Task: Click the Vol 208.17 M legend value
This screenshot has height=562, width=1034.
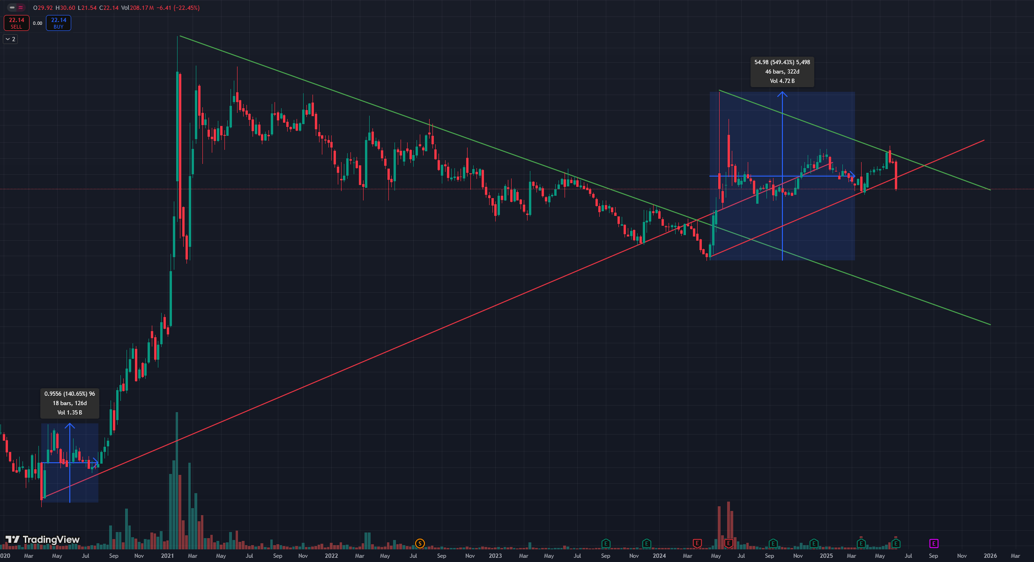Action: coord(138,8)
